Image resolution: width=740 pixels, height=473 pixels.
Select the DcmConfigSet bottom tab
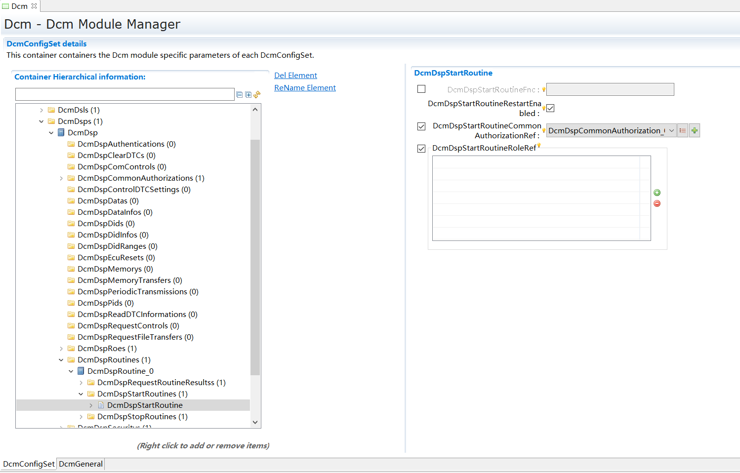29,464
